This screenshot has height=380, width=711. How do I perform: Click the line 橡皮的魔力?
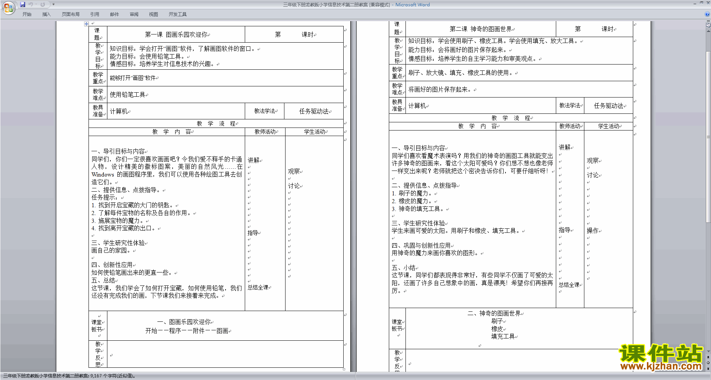coord(415,201)
